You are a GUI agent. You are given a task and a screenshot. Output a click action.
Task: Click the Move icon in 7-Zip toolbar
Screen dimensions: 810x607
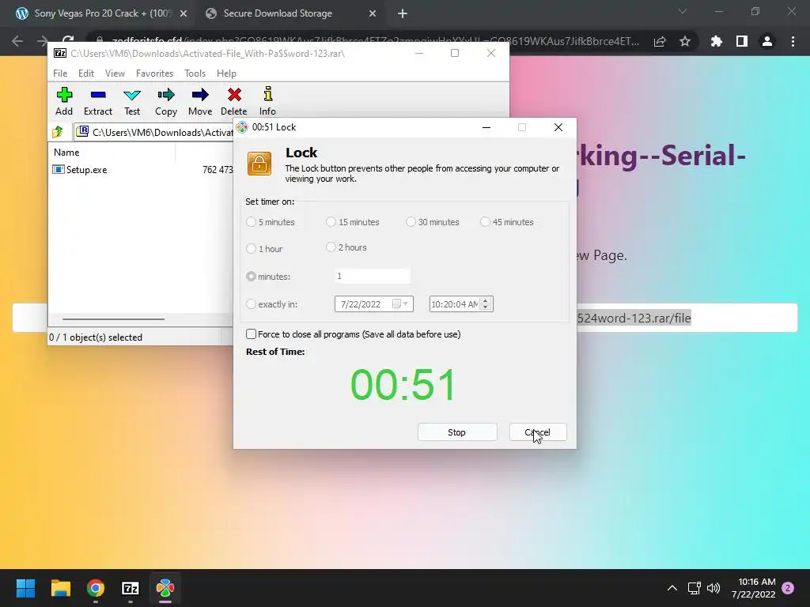click(x=200, y=95)
